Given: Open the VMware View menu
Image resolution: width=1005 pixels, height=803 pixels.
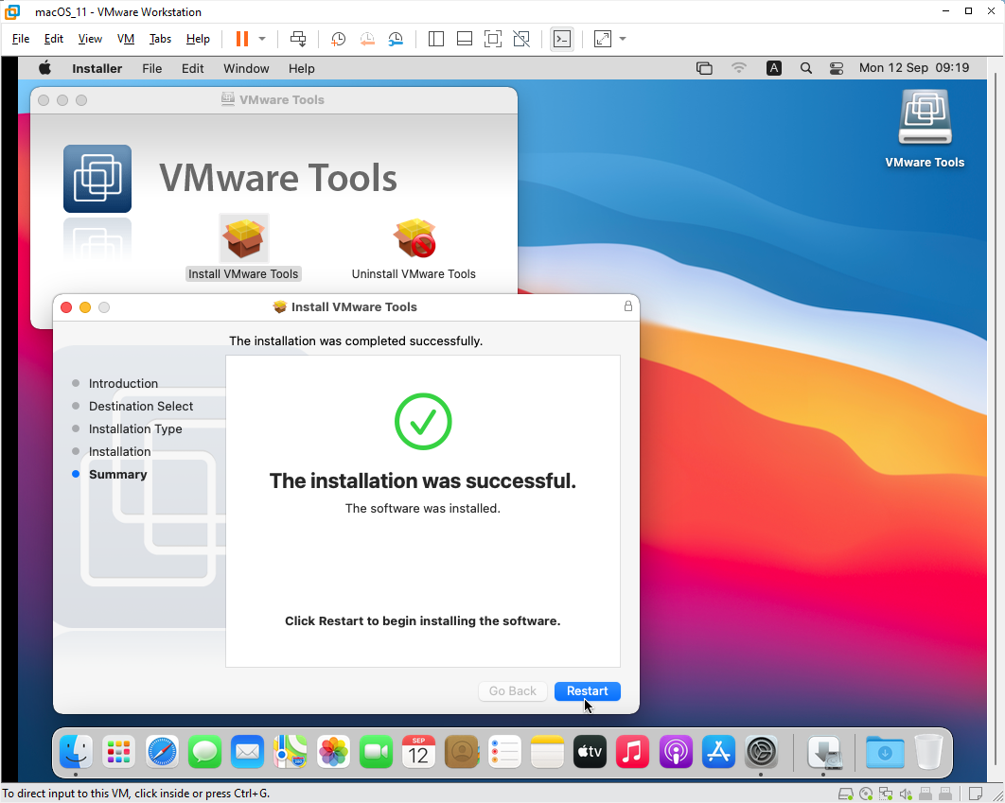Looking at the screenshot, I should point(90,39).
